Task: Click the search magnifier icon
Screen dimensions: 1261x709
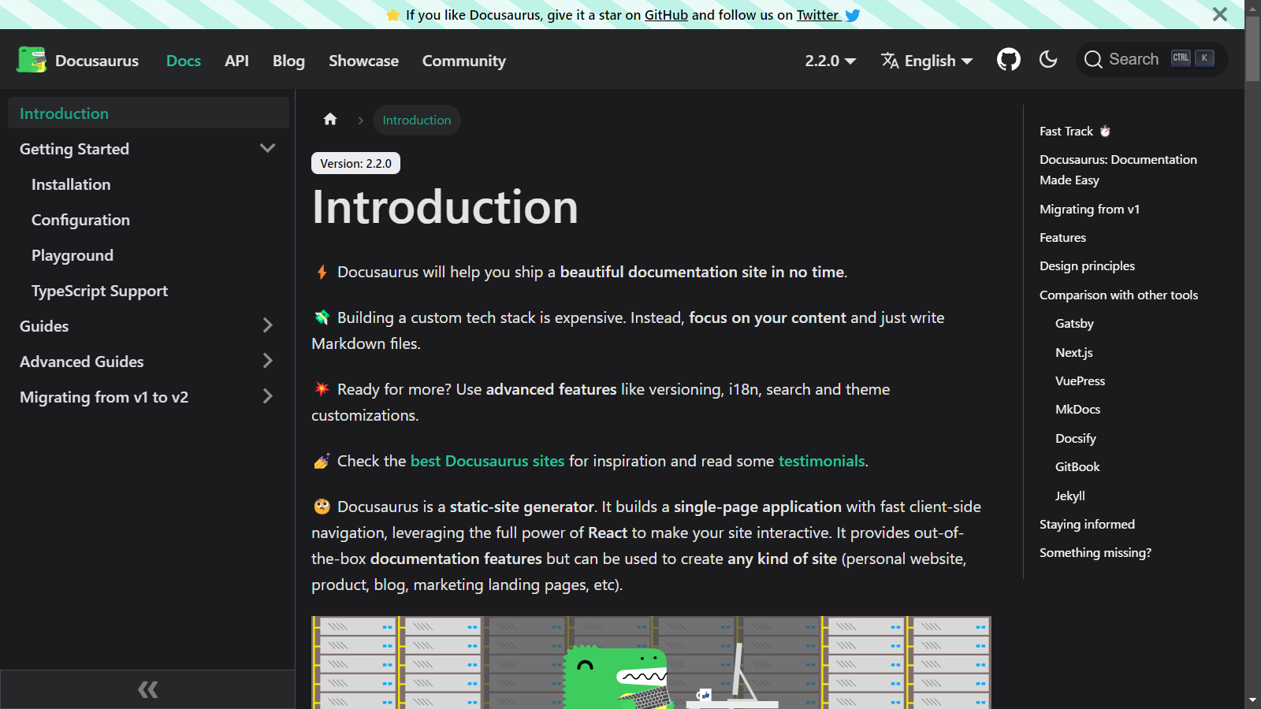Action: pyautogui.click(x=1093, y=60)
